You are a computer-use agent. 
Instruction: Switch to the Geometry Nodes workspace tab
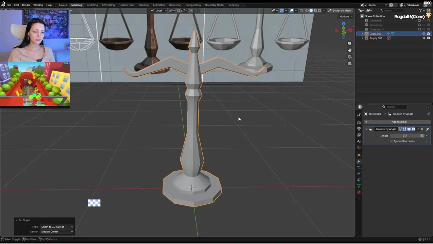[214, 5]
